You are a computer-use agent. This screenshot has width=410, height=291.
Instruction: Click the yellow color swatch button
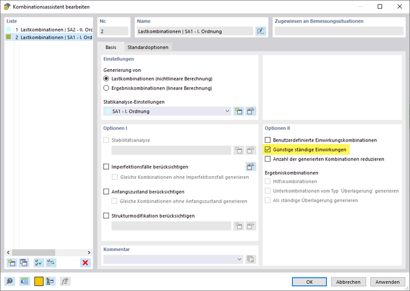point(39,281)
